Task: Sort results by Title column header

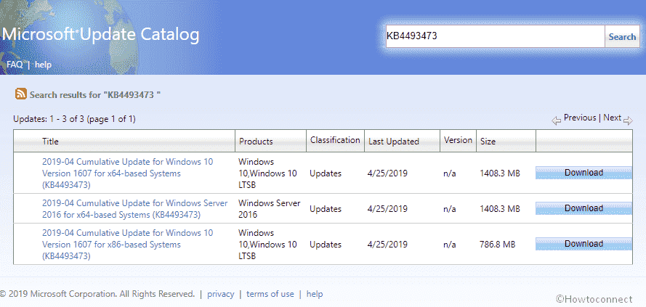Action: pos(50,142)
